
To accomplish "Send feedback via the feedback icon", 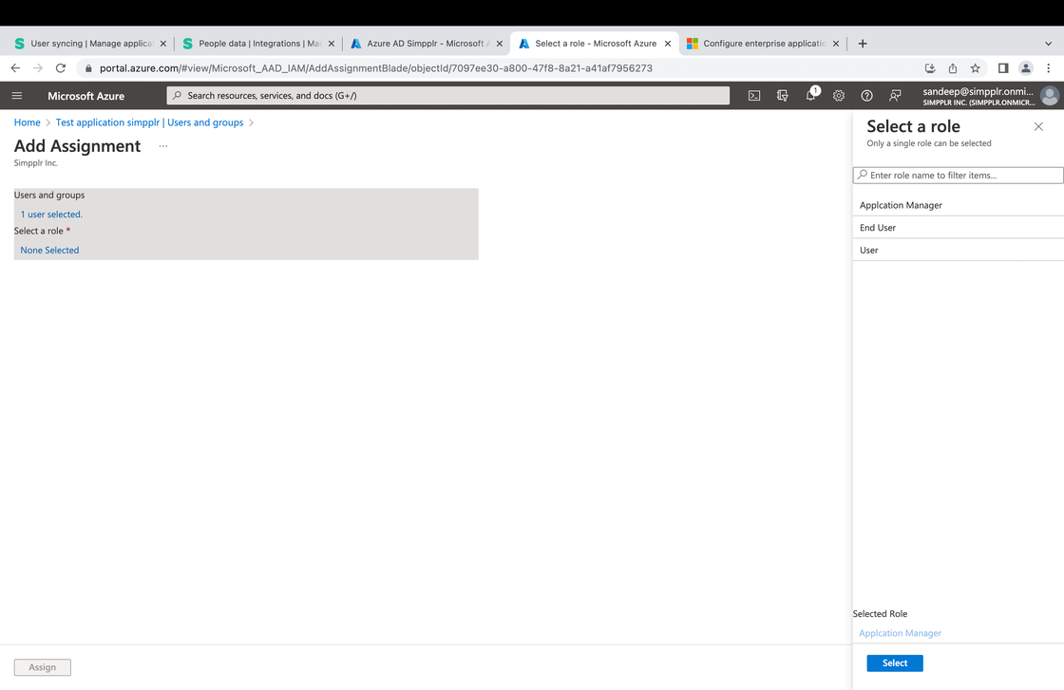I will (895, 95).
